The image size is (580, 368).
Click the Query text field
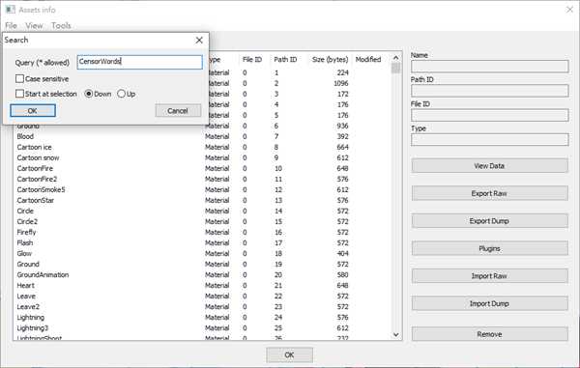tap(140, 62)
